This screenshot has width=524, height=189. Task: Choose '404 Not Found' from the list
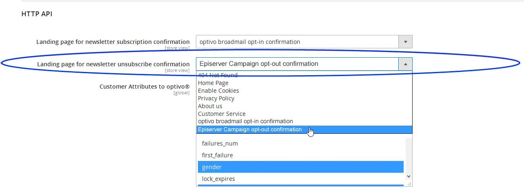(304, 75)
